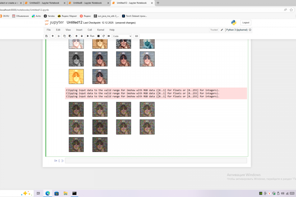
Task: Open NVIDIA tray icon
Action: [261, 193]
